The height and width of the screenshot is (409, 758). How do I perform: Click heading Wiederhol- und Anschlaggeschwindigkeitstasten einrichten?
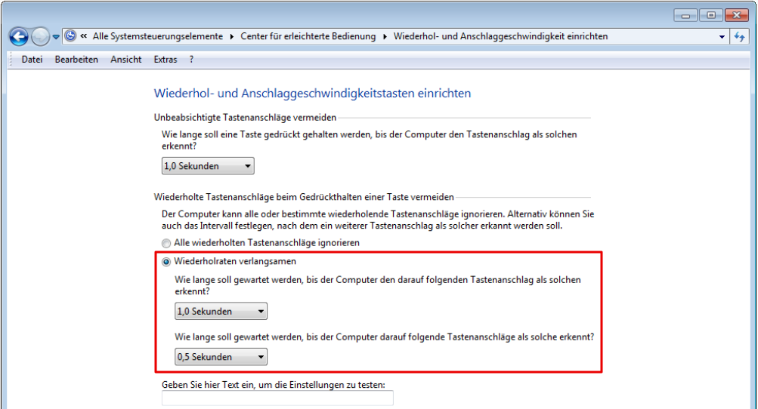click(x=312, y=94)
